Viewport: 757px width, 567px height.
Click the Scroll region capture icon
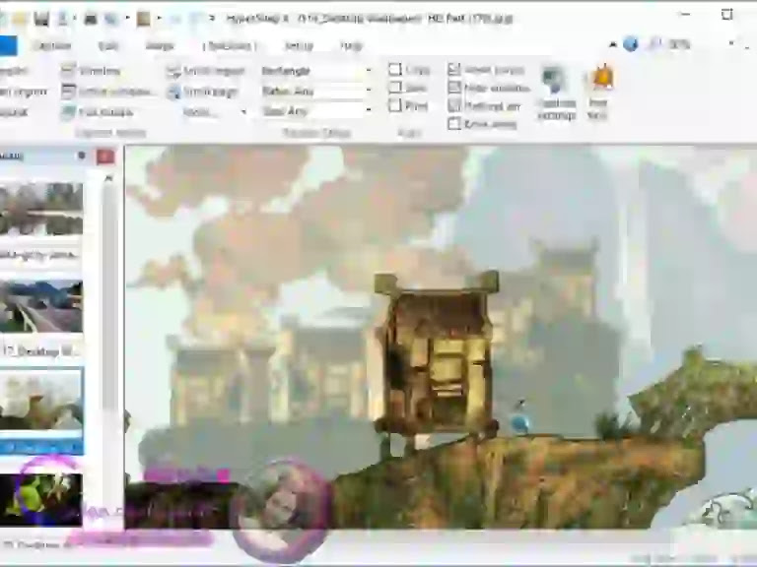(173, 71)
